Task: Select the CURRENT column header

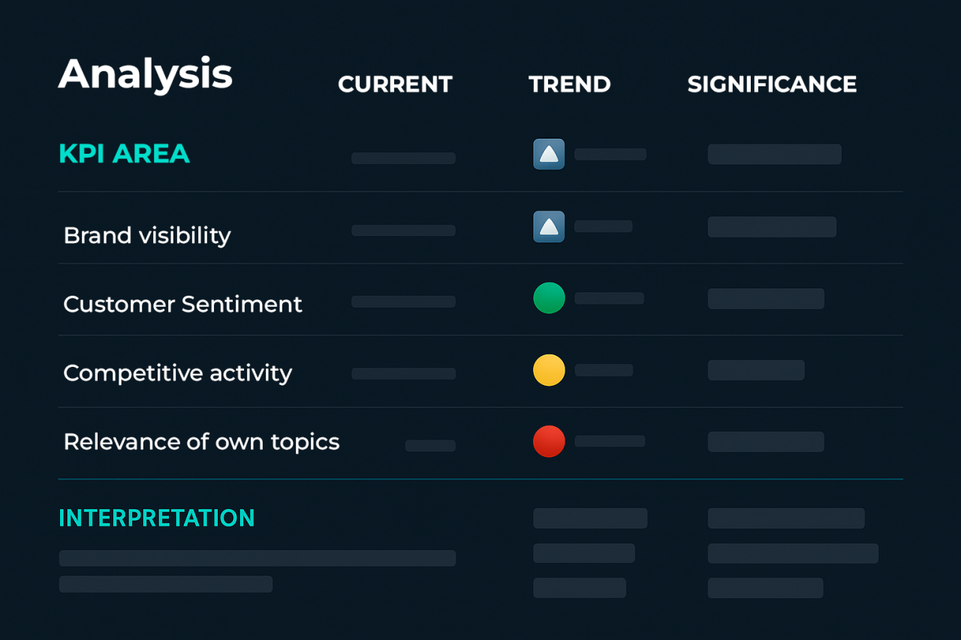Action: tap(395, 84)
